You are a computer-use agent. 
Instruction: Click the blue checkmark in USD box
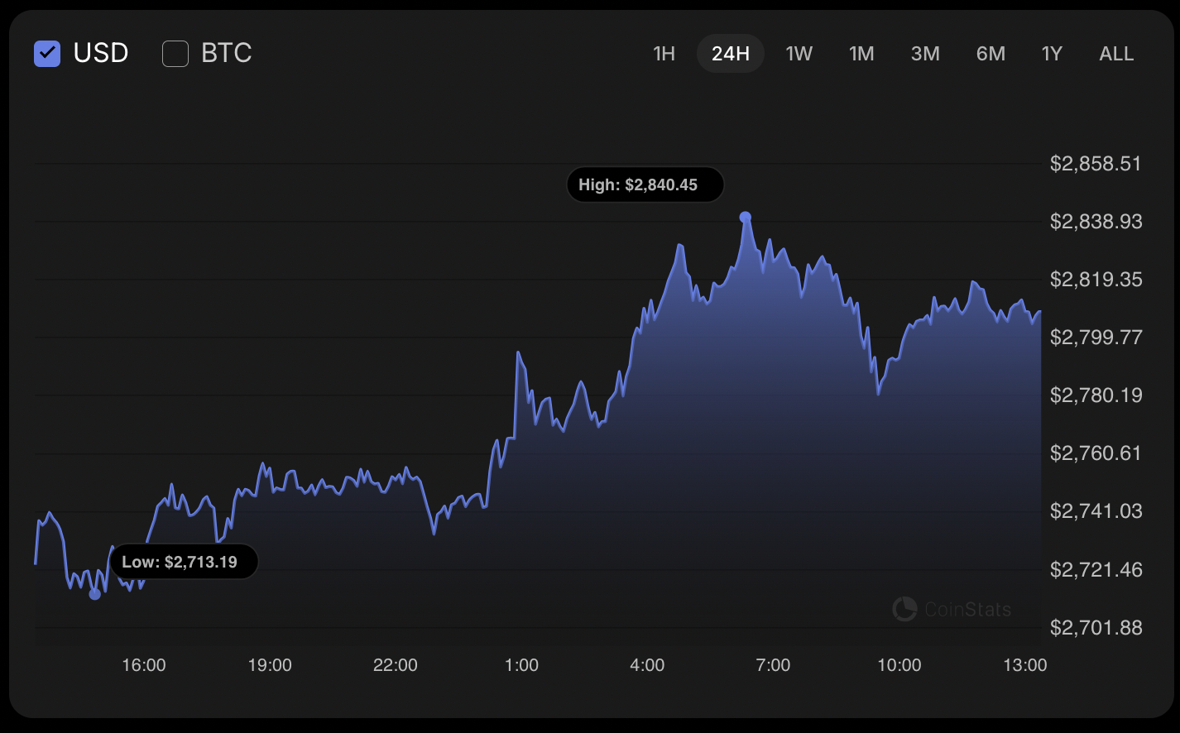coord(47,53)
